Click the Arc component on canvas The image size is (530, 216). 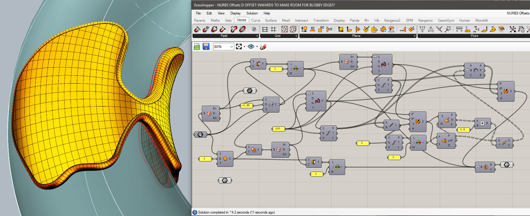coord(475,70)
